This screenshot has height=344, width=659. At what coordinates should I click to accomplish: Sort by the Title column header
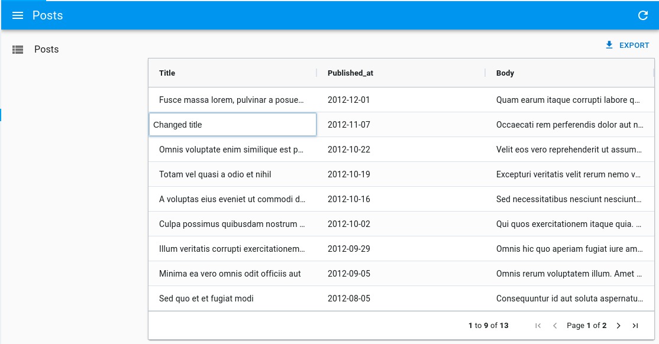(x=167, y=73)
